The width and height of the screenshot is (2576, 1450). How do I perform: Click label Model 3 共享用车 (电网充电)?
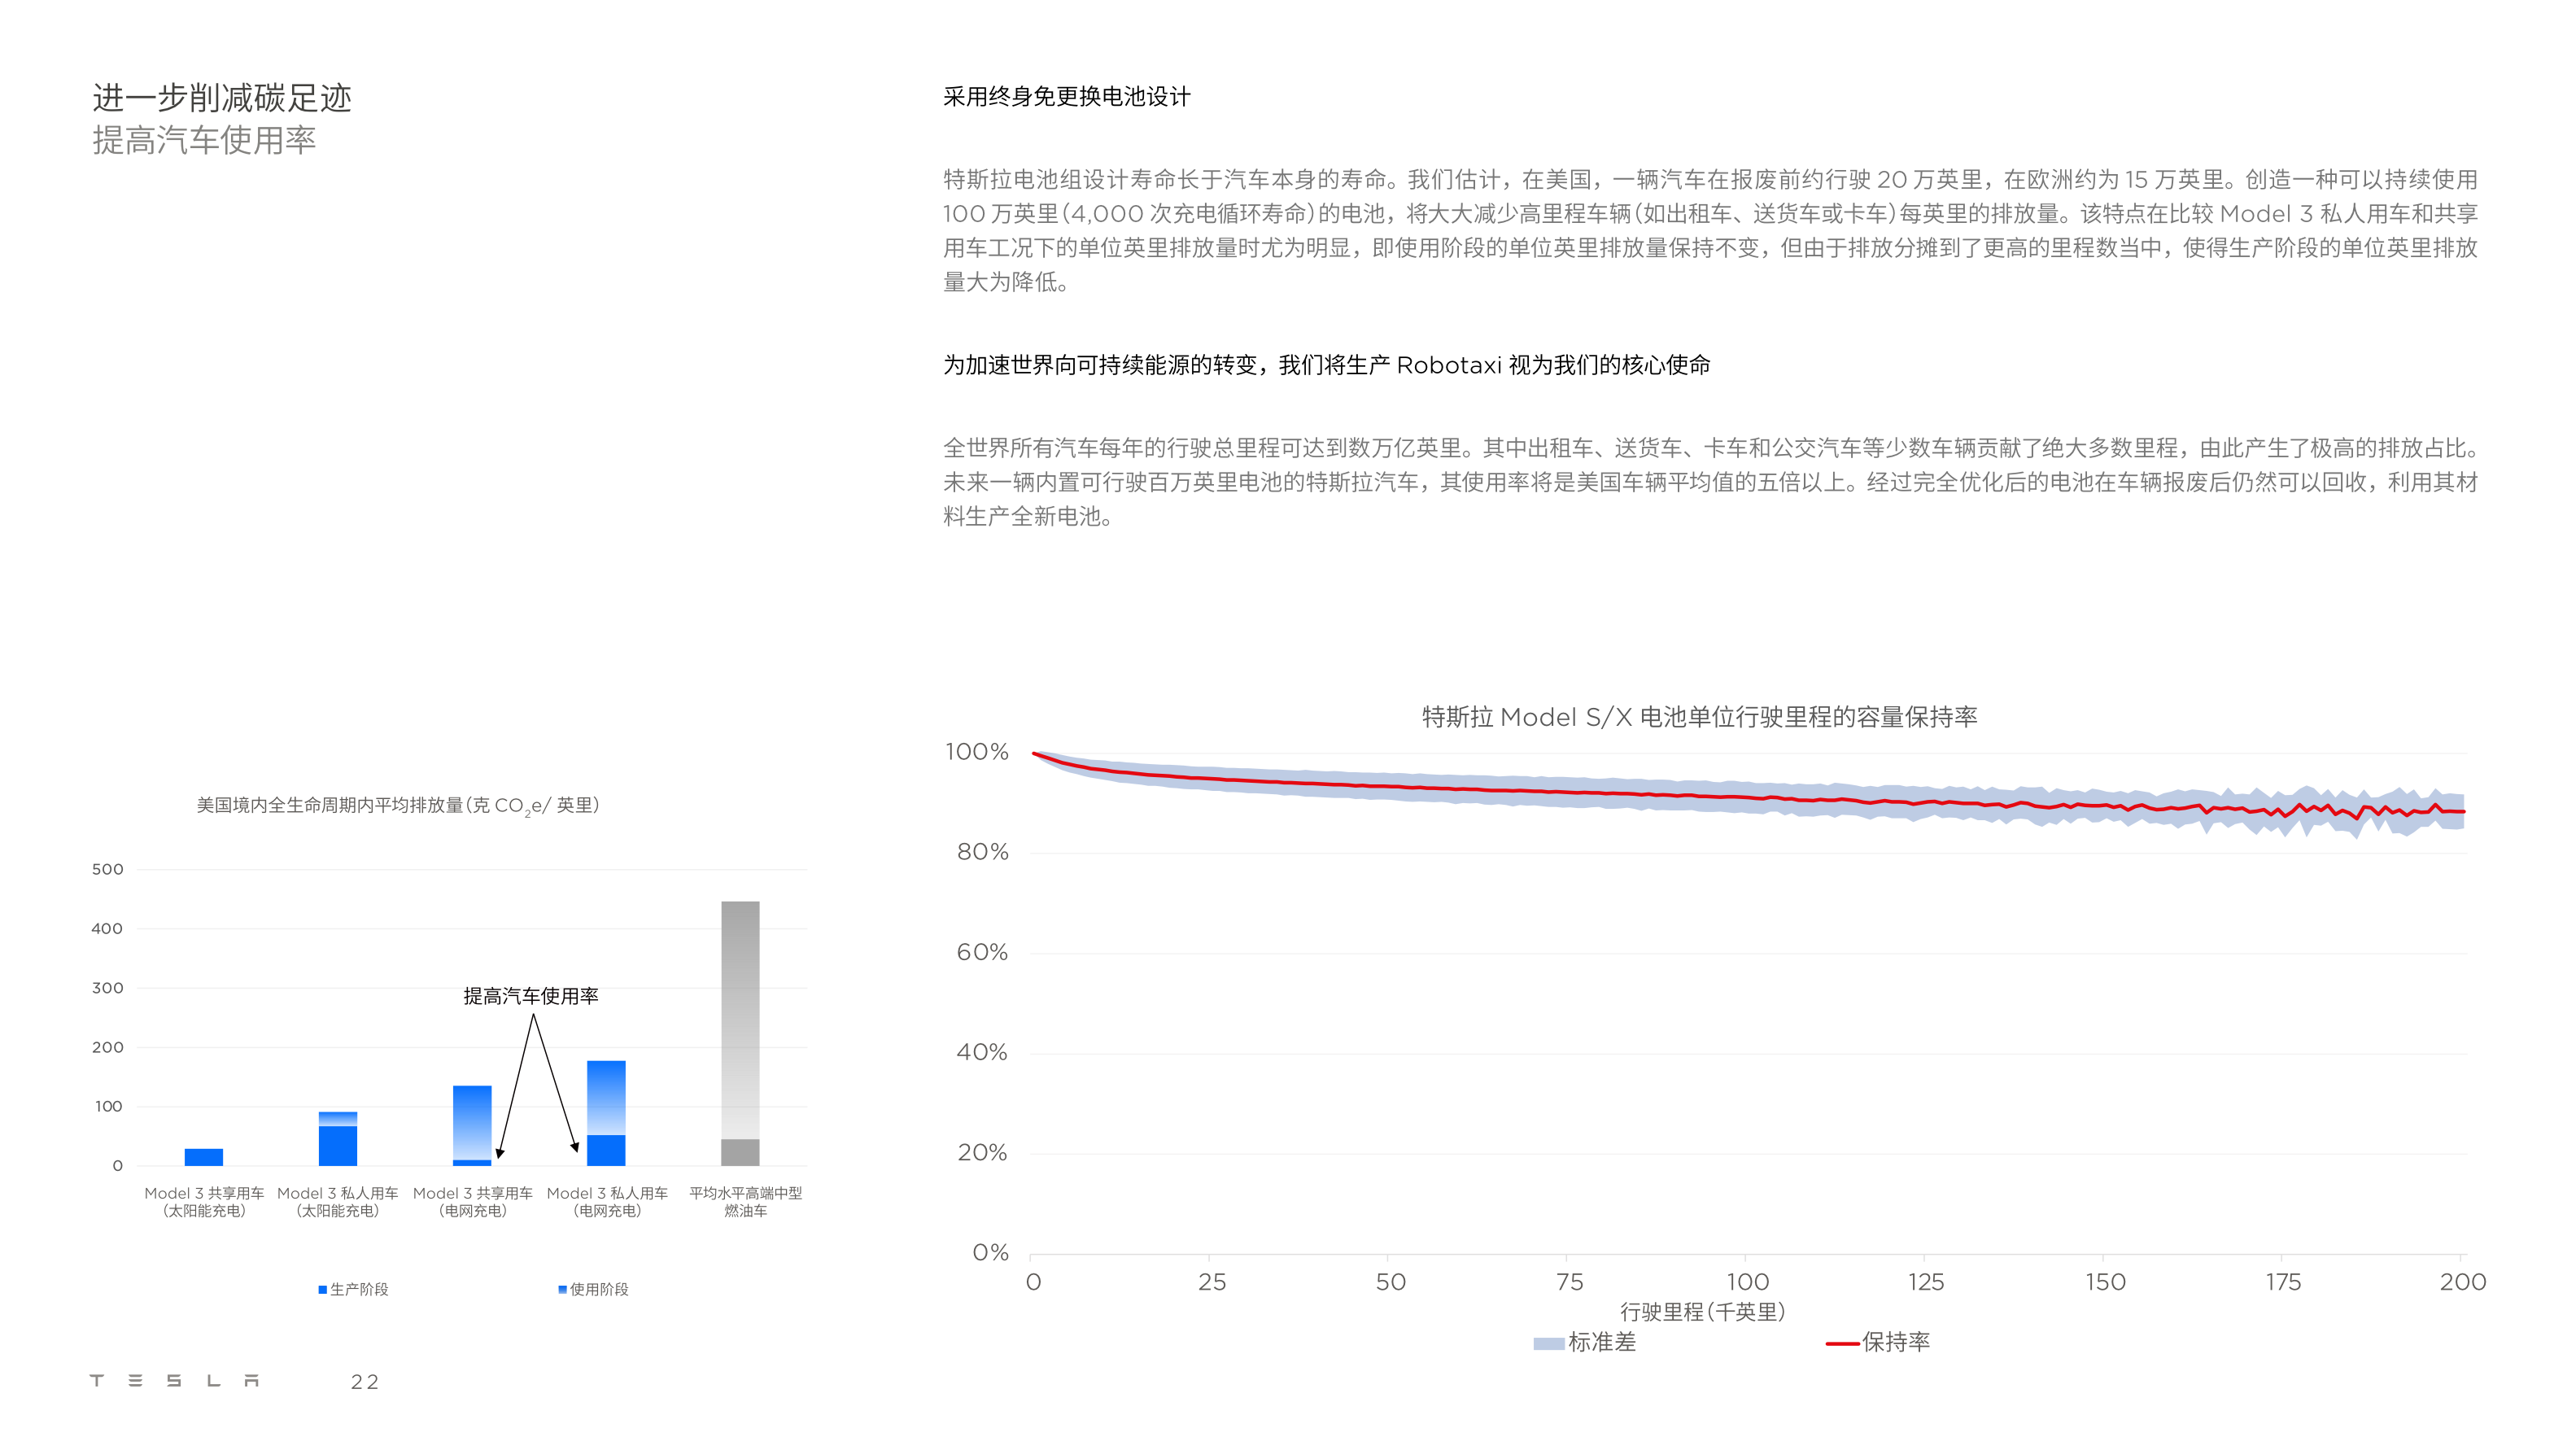[473, 1202]
